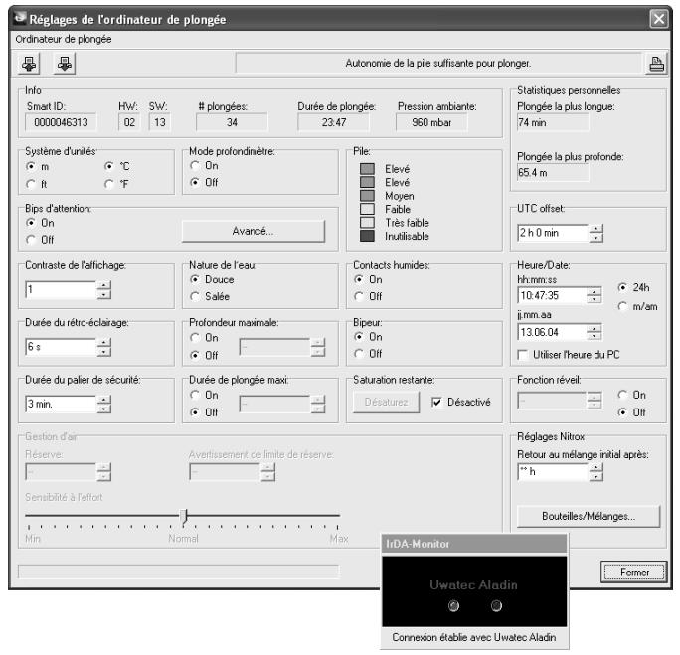
Task: Click the rétro-éclairage 6 s field
Action: pos(62,347)
